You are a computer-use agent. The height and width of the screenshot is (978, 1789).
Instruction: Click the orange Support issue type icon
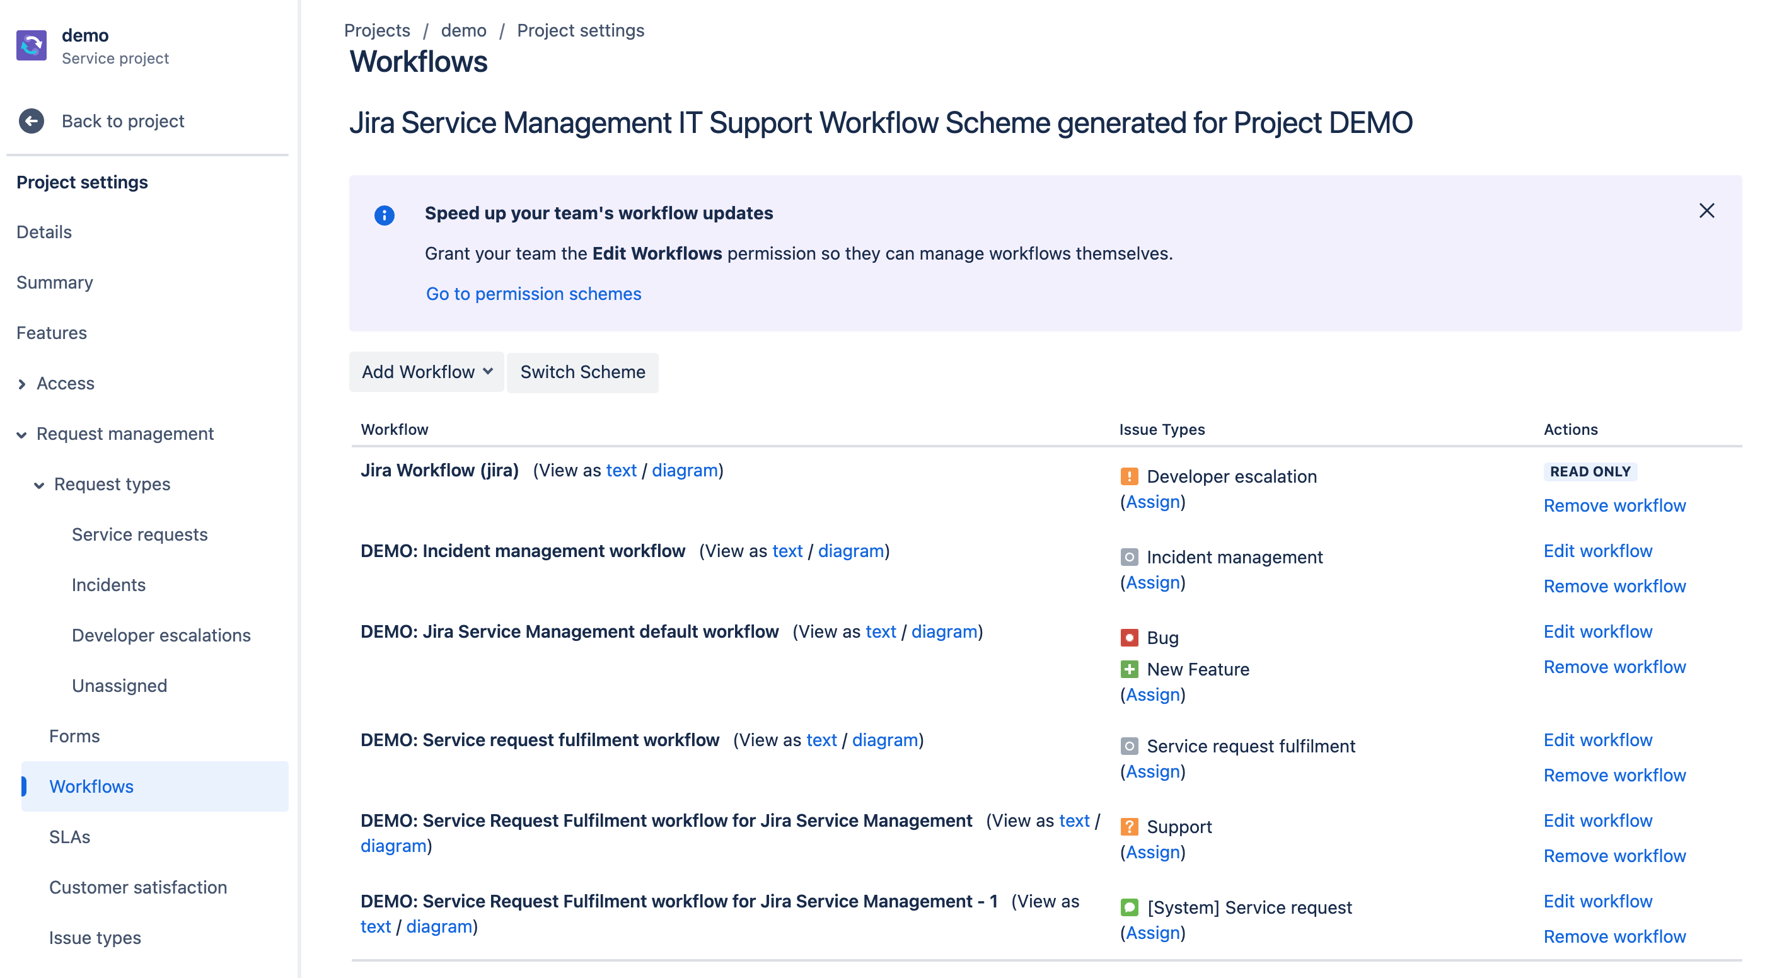tap(1129, 826)
